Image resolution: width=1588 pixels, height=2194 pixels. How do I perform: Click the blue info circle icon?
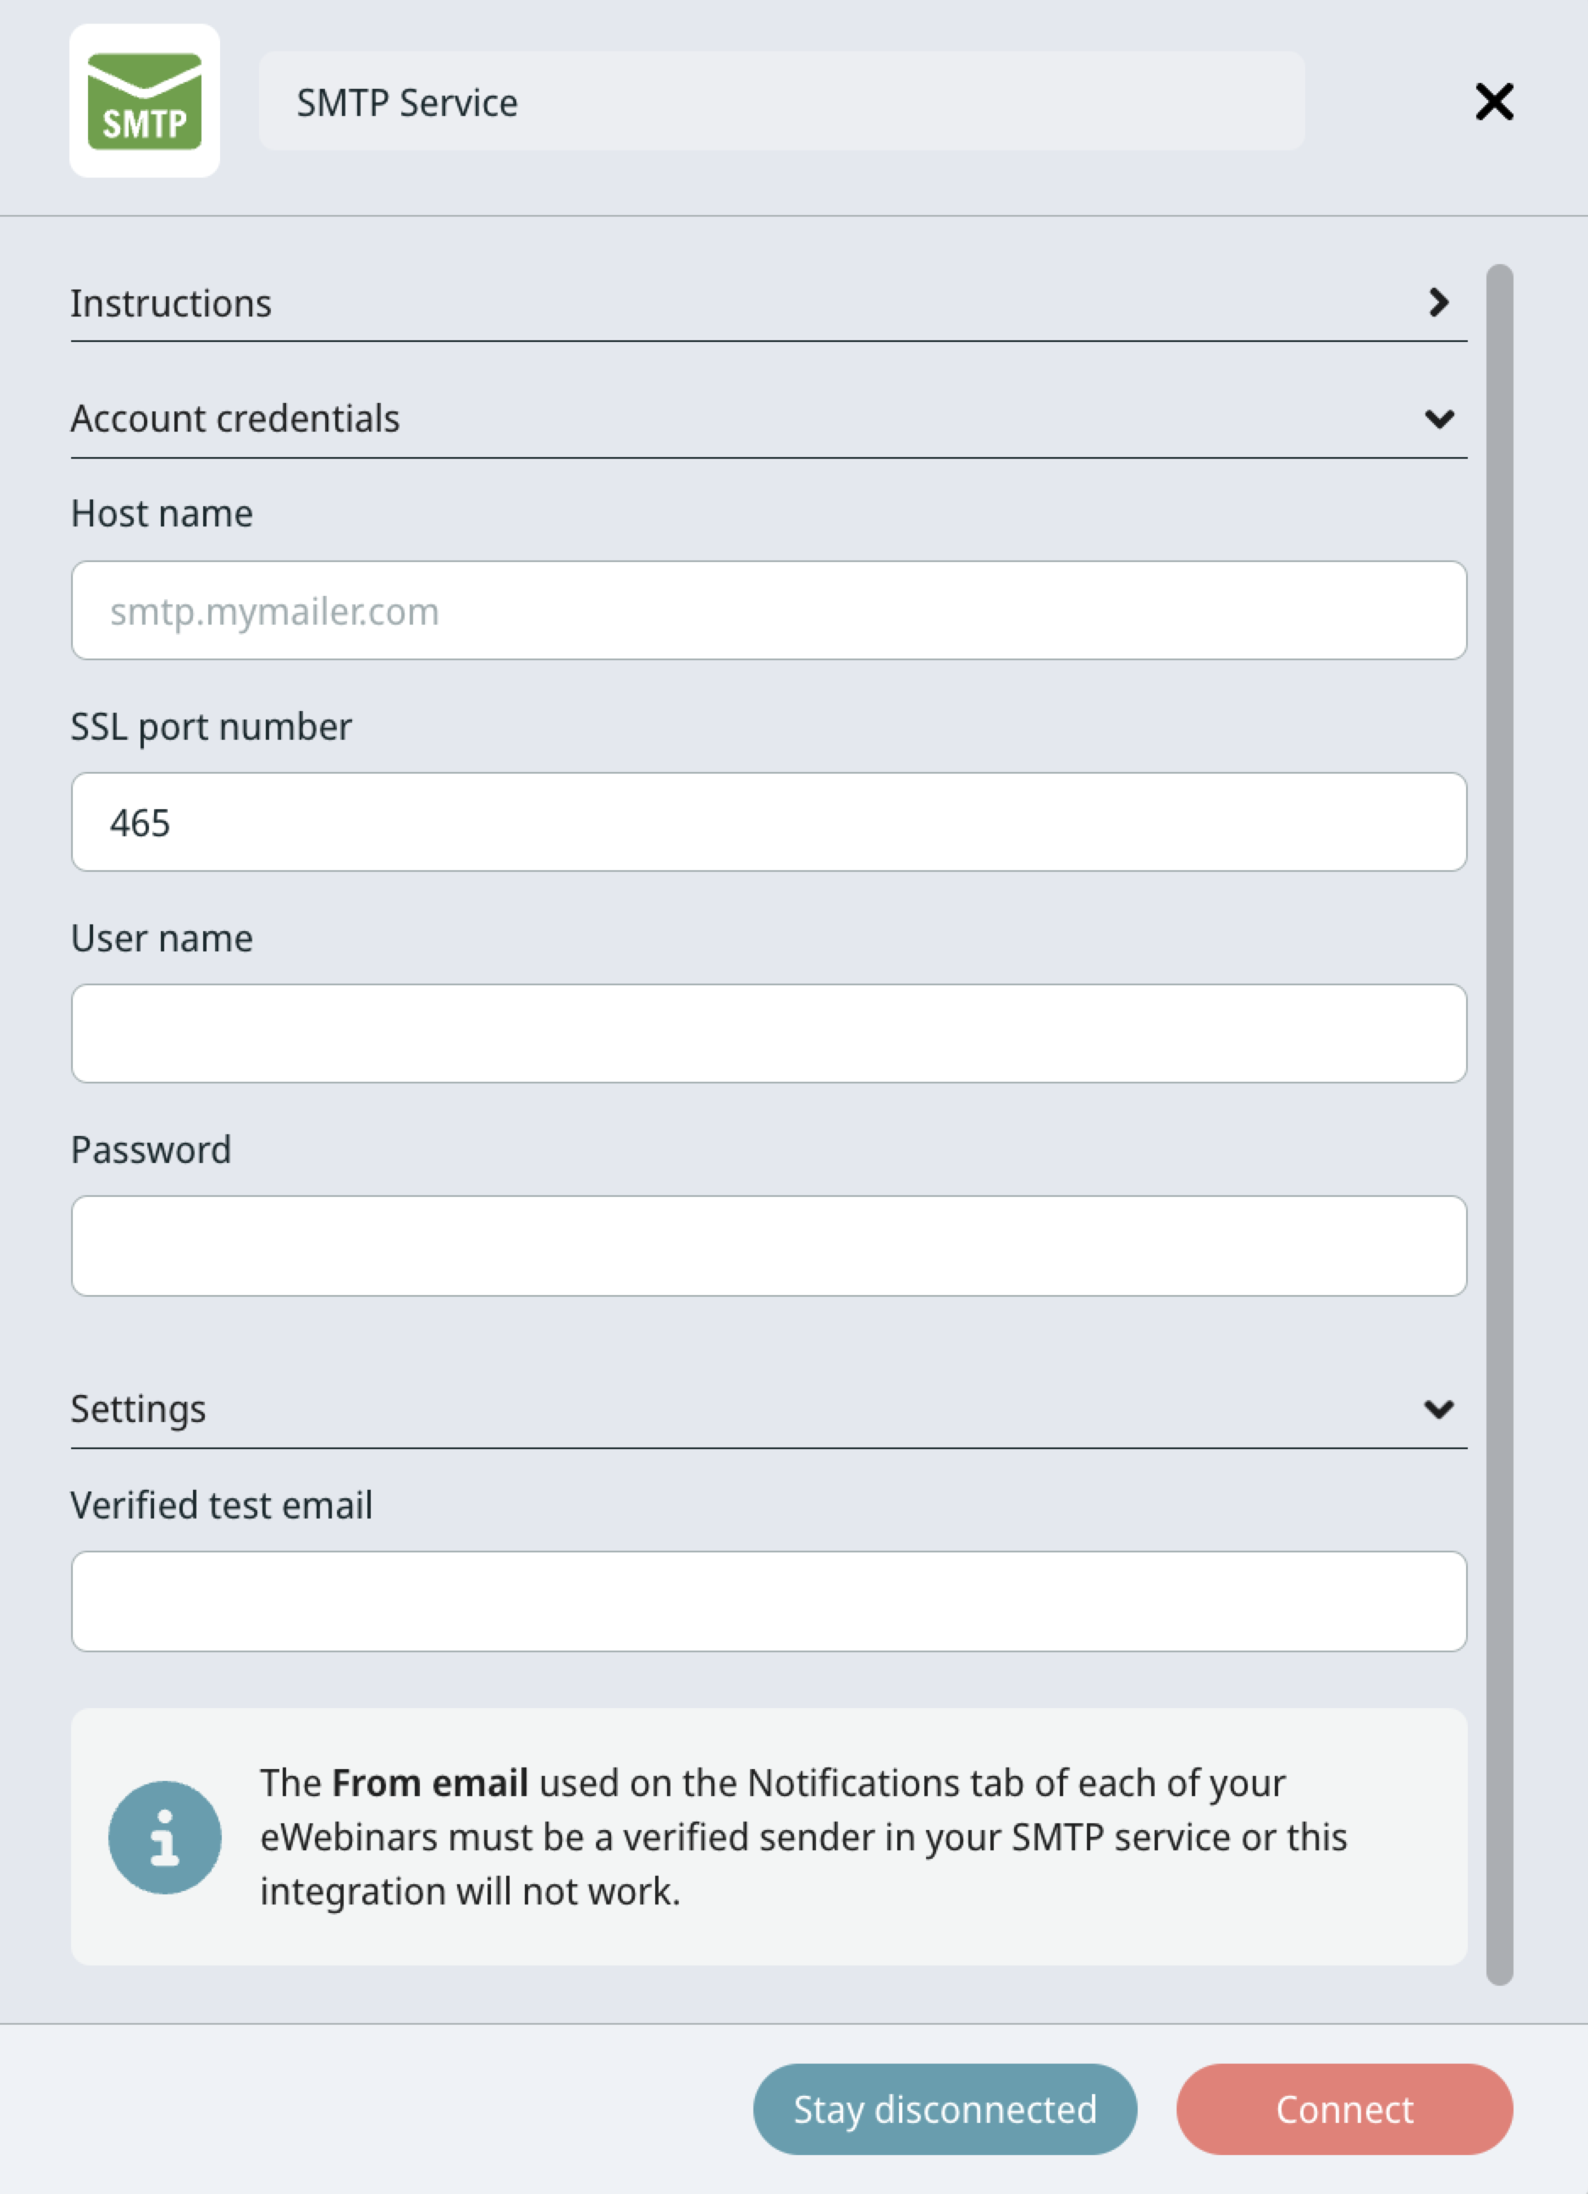pos(164,1836)
